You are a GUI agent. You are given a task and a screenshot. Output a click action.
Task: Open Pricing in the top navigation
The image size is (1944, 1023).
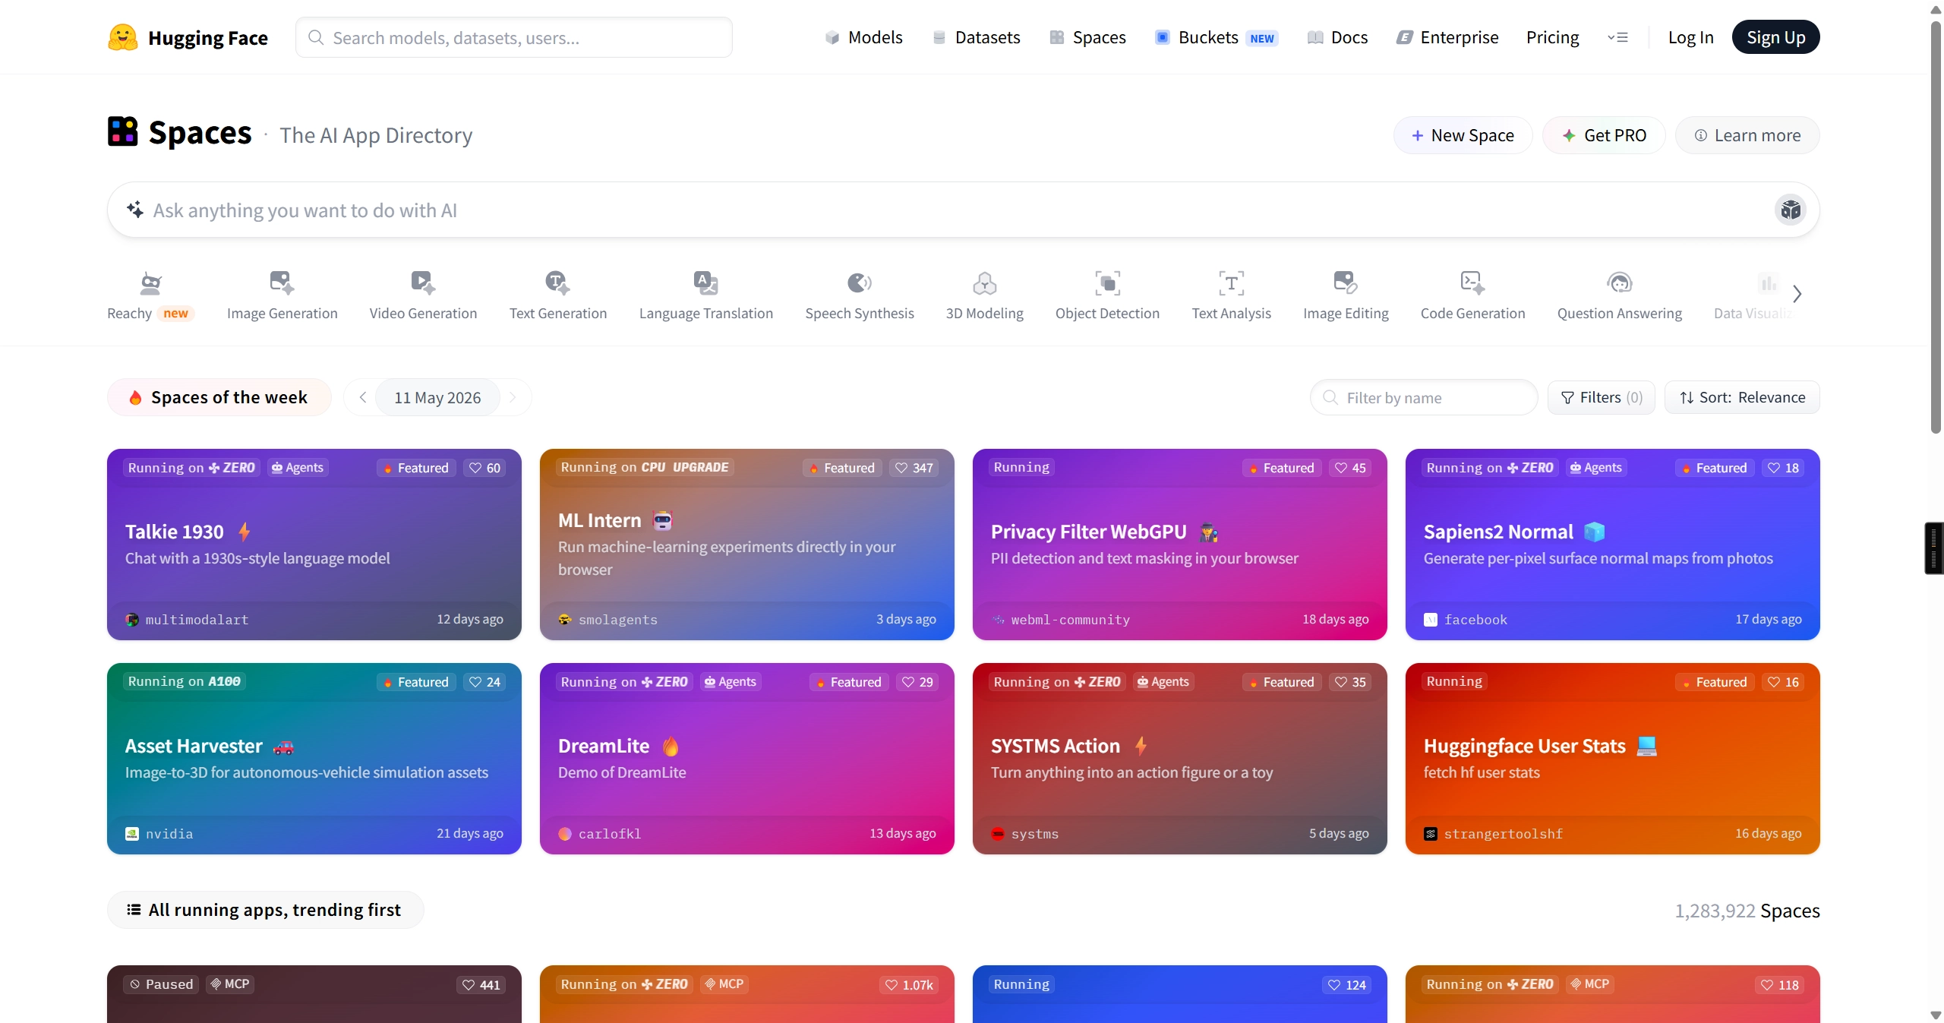click(1552, 37)
